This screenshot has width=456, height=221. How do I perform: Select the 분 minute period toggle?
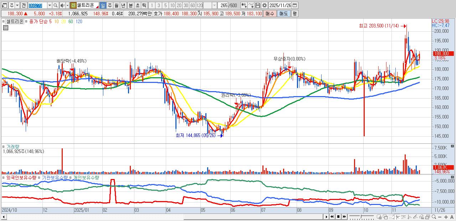click(x=130, y=5)
